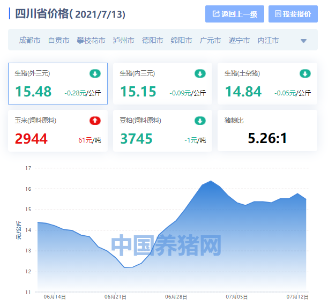328x306 pixels.
Task: Click the 3745 soybean meal price value
Action: point(136,139)
